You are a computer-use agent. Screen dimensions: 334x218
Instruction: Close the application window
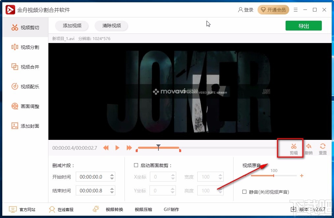[324, 10]
